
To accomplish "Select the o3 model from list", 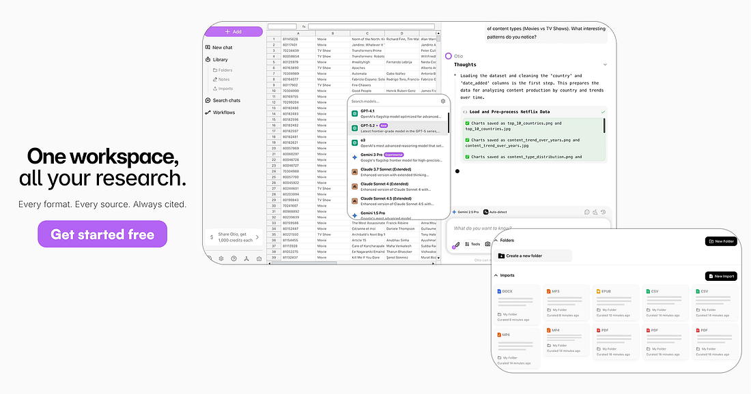I will (x=397, y=142).
